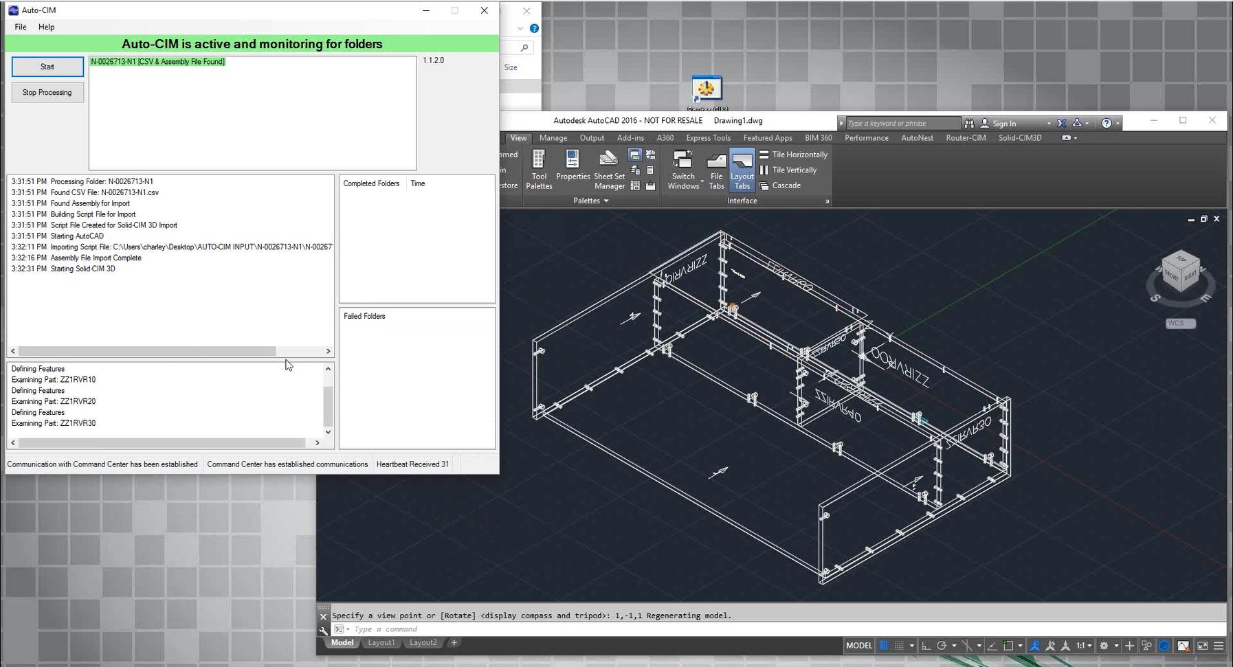Open the Express Tools ribbon tab
Image resolution: width=1233 pixels, height=667 pixels.
click(708, 138)
